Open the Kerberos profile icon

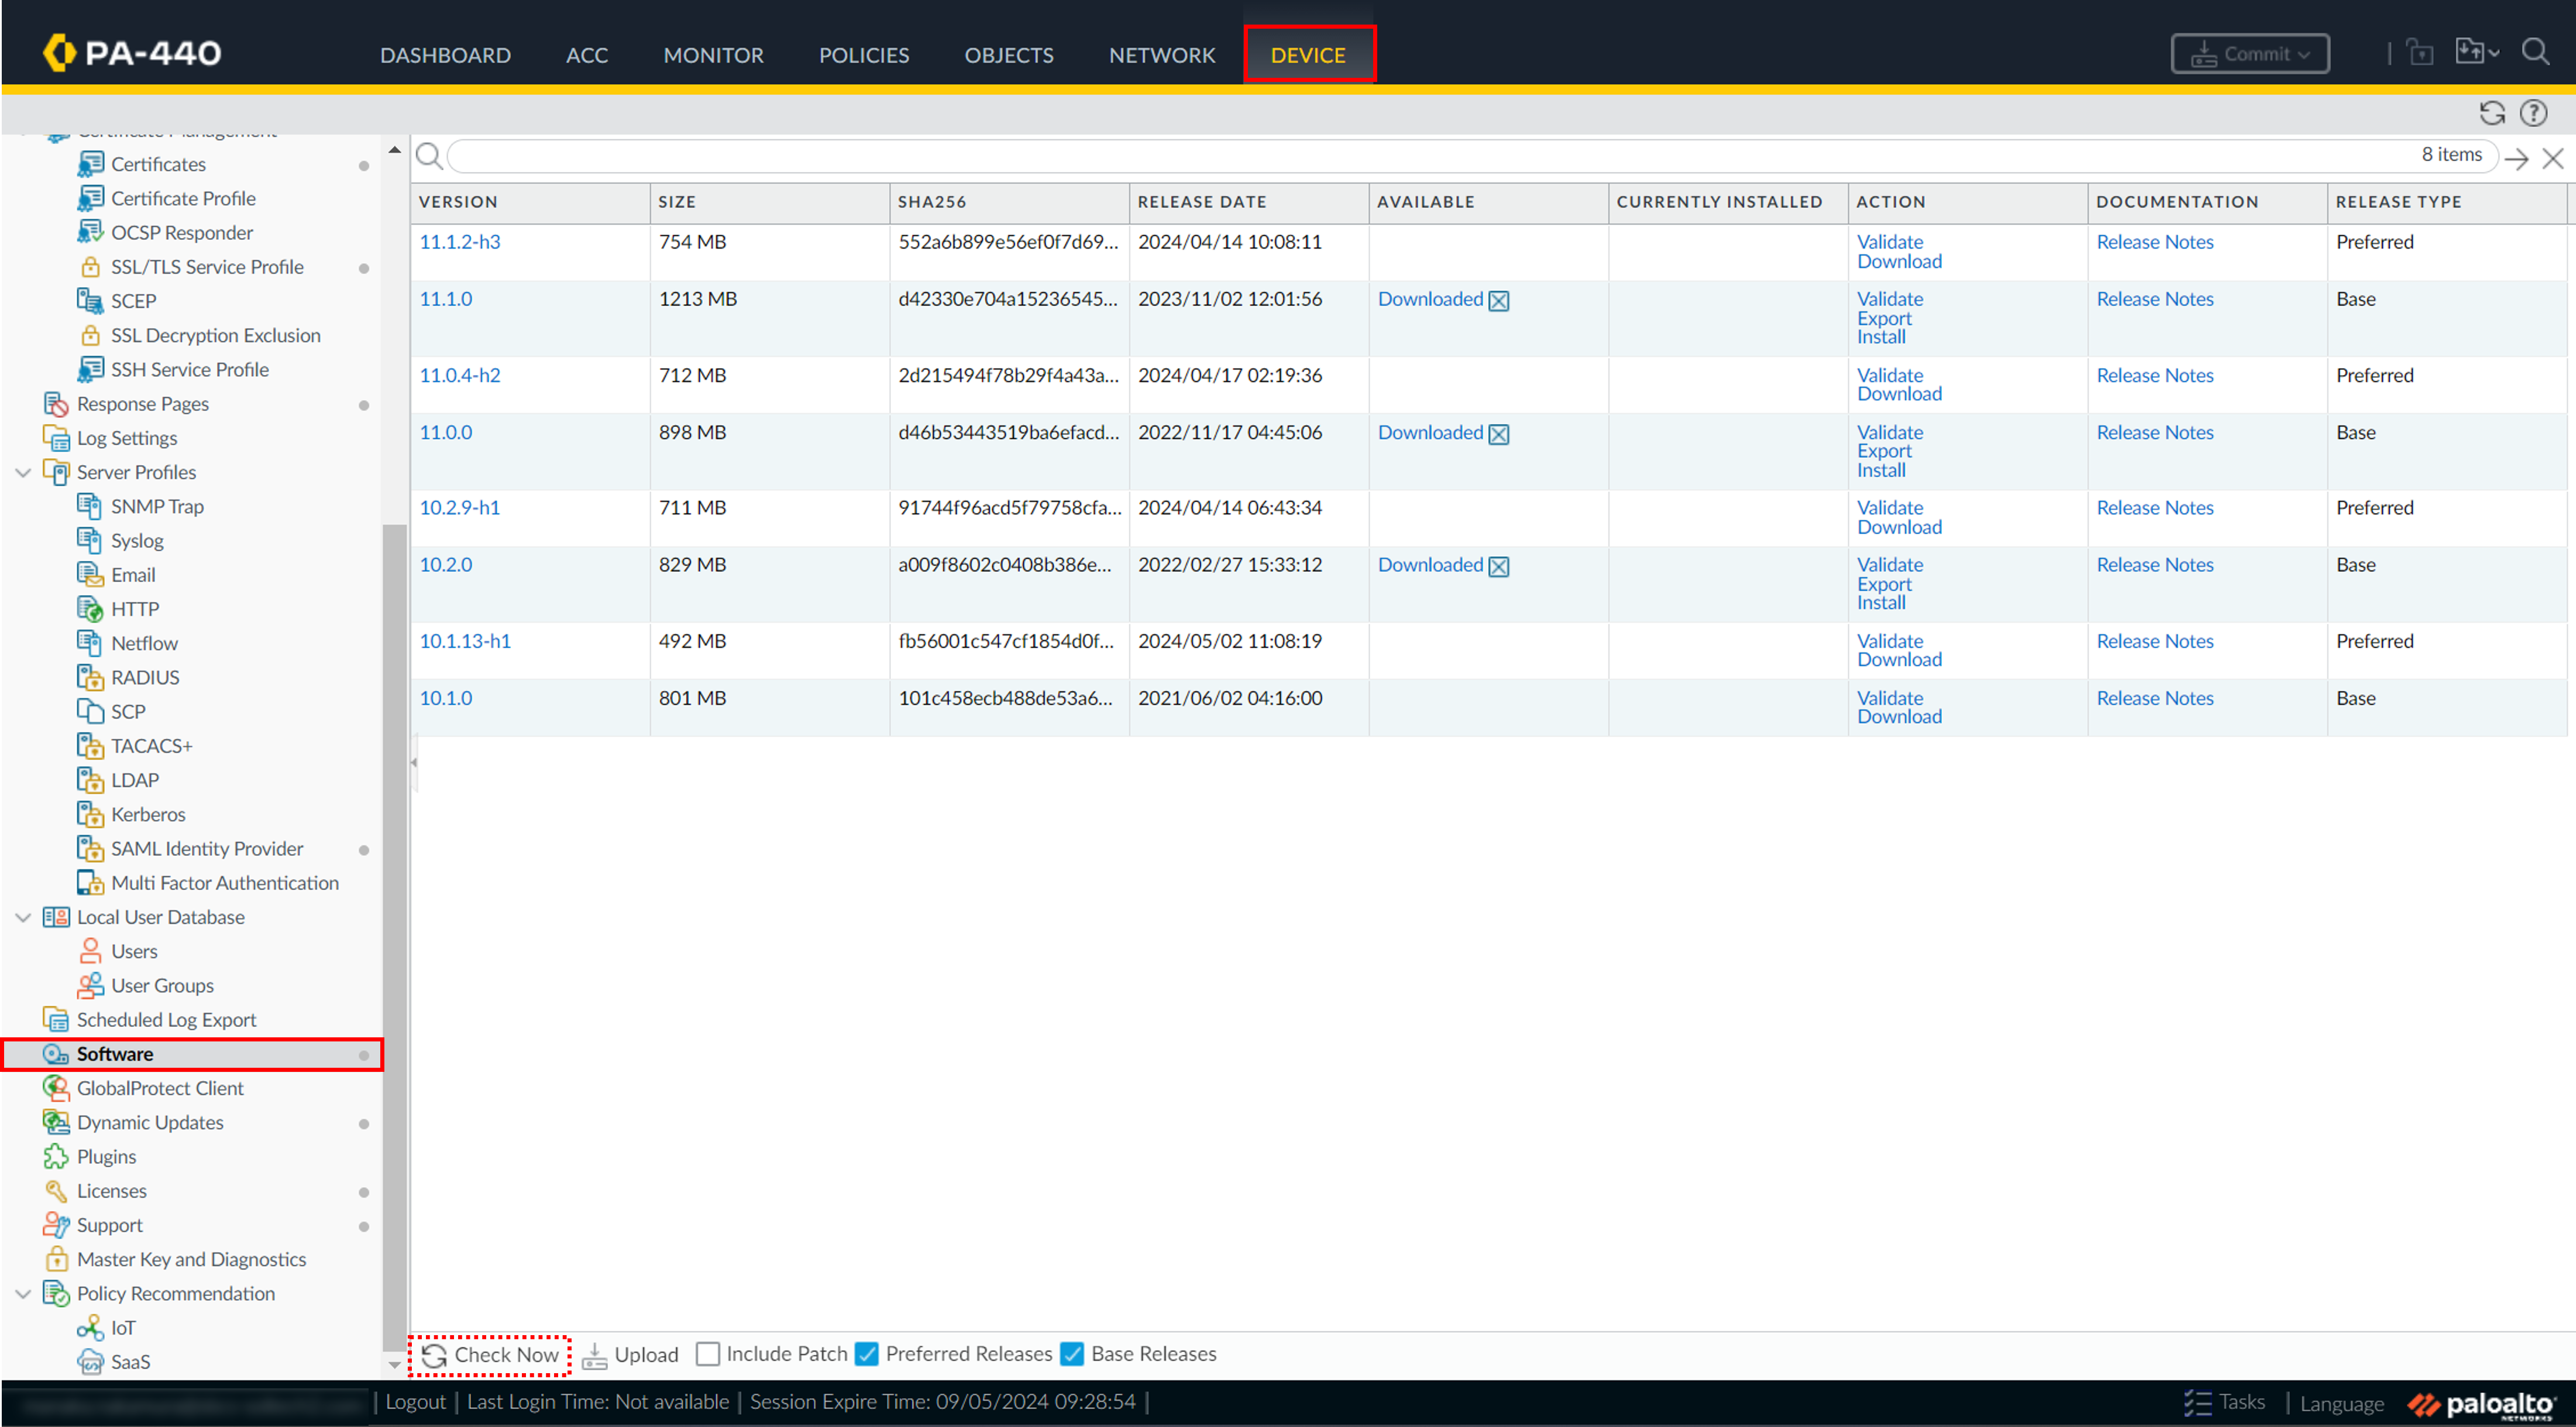[x=90, y=814]
